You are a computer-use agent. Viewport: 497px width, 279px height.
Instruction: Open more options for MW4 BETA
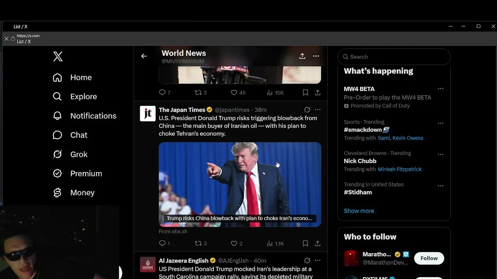[440, 89]
